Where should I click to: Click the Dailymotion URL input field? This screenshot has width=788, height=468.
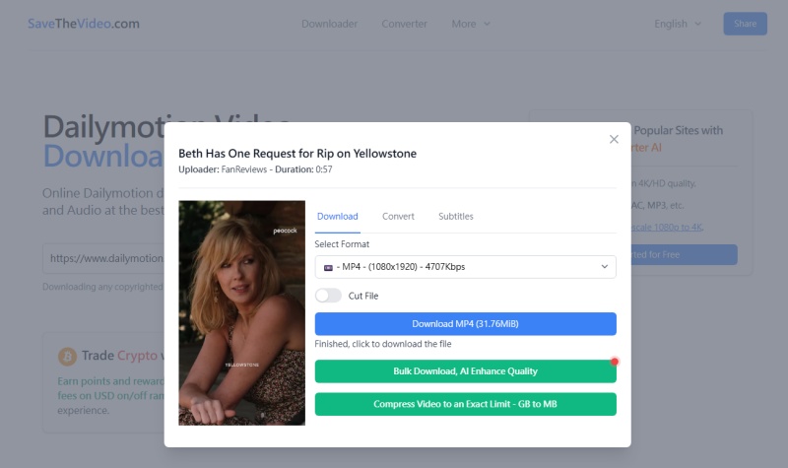click(103, 258)
